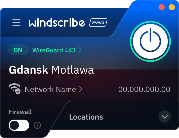Open the arrow beside Network Name

click(81, 89)
